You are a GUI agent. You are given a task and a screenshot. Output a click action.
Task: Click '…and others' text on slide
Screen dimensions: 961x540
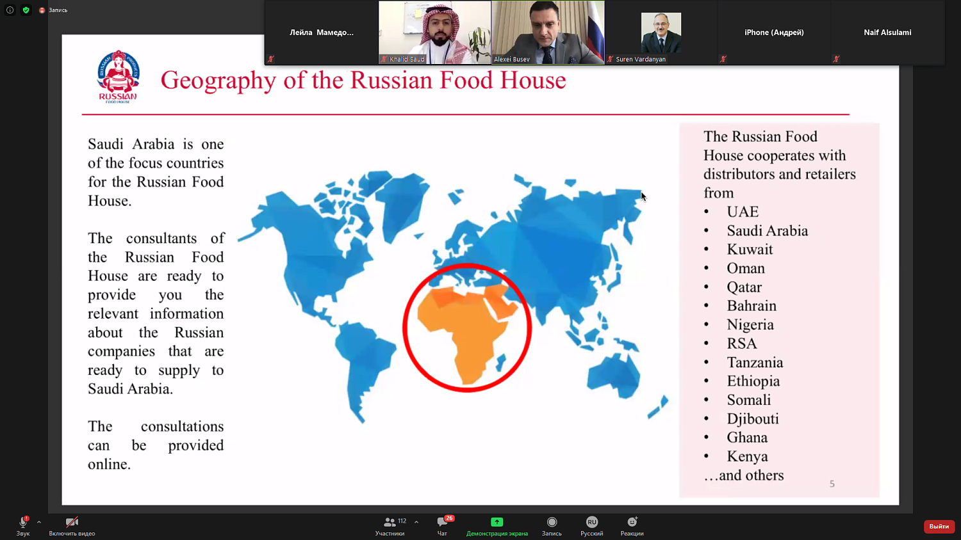pos(744,475)
